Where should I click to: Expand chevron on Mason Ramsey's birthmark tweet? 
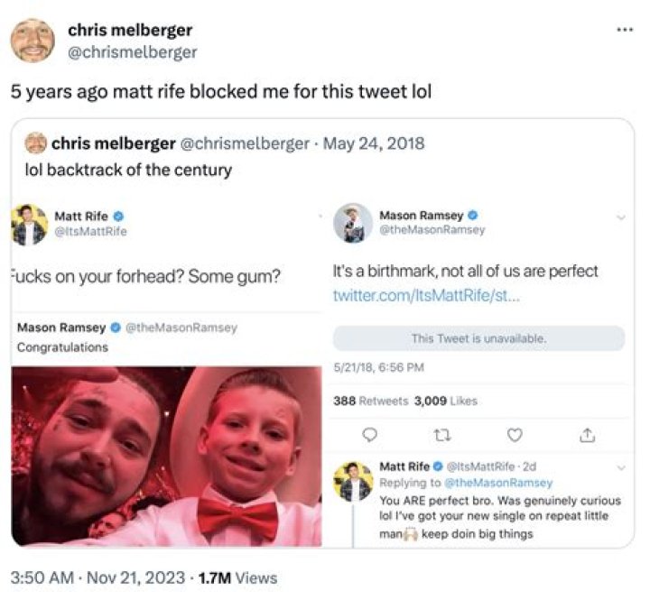pos(620,217)
